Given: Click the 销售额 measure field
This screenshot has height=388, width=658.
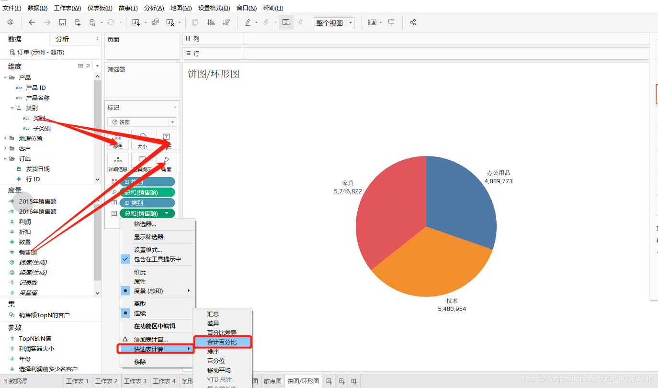Looking at the screenshot, I should tap(28, 252).
